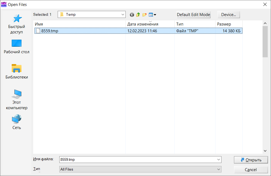Image resolution: width=271 pixels, height=176 pixels.
Task: Open the All Files type dropdown
Action: (x=218, y=169)
